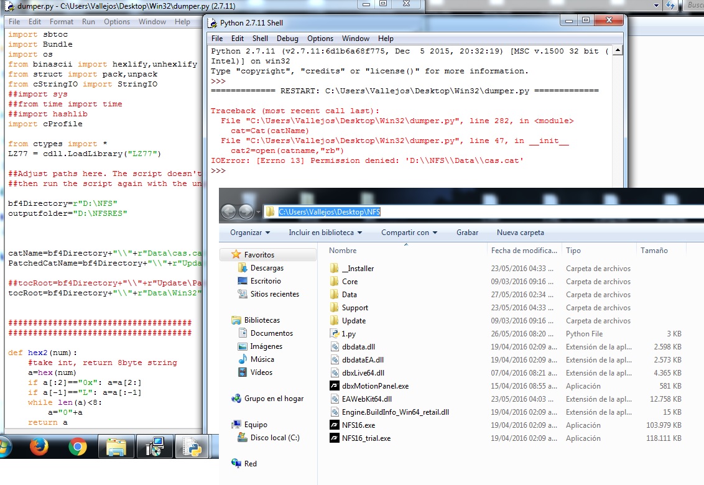Expand the Incluir en biblioteca dropdown
This screenshot has width=704, height=485.
click(x=325, y=233)
